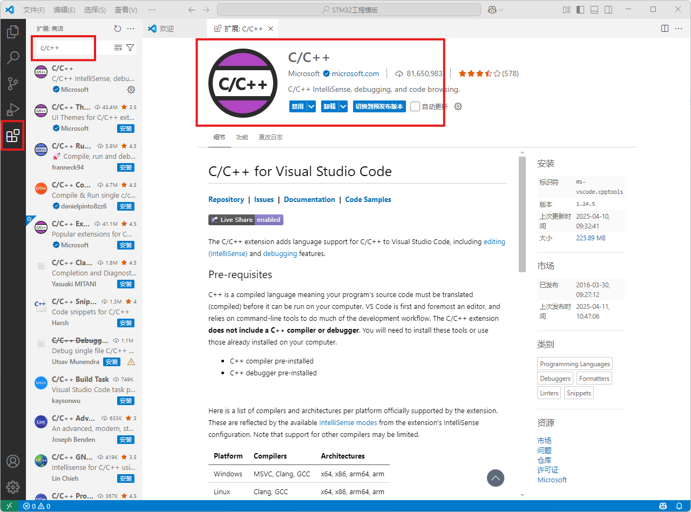
Task: Open the Explorer view in activity bar
Action: (12, 32)
